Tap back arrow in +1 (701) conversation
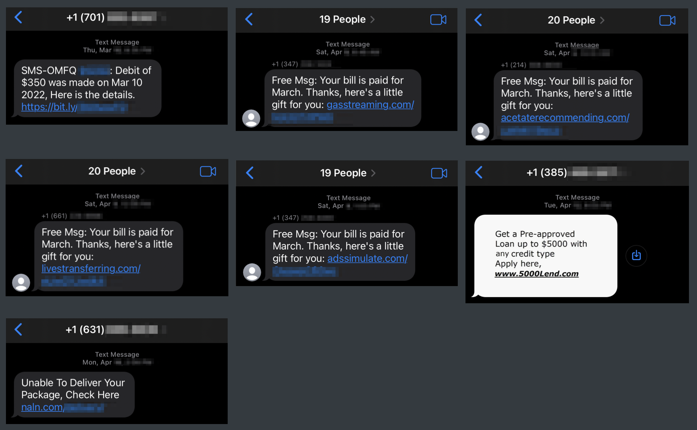Screen dimensions: 697x430 pos(19,17)
